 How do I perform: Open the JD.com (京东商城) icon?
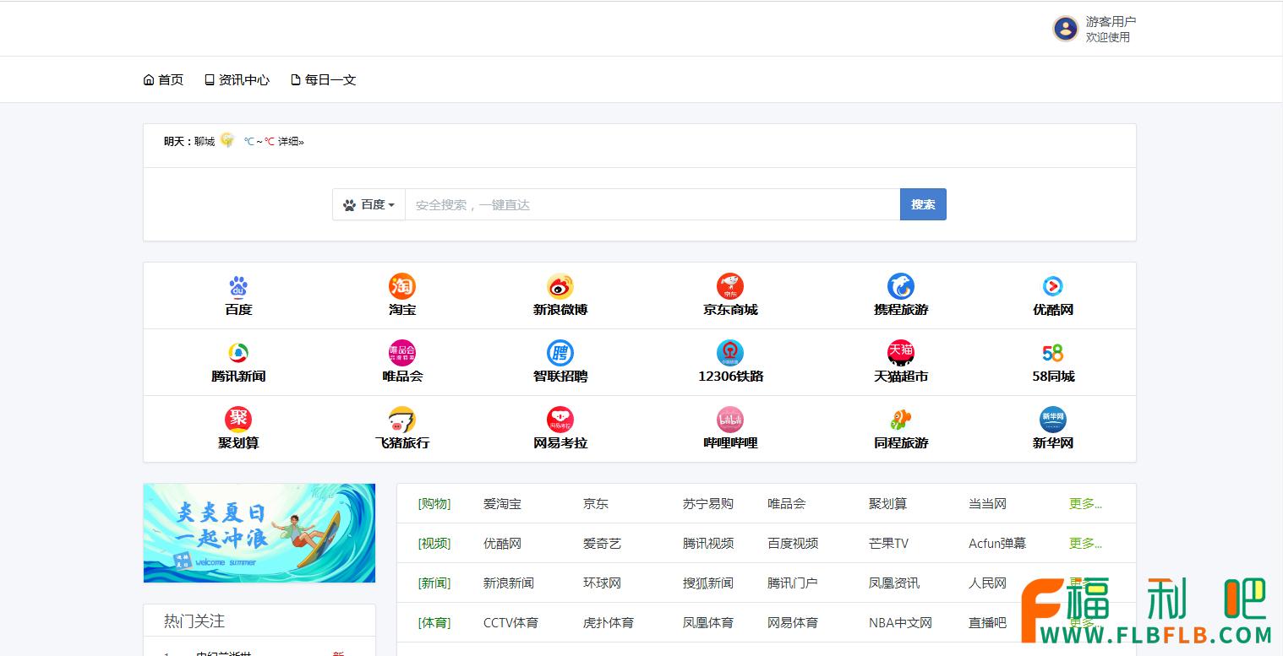pos(730,286)
